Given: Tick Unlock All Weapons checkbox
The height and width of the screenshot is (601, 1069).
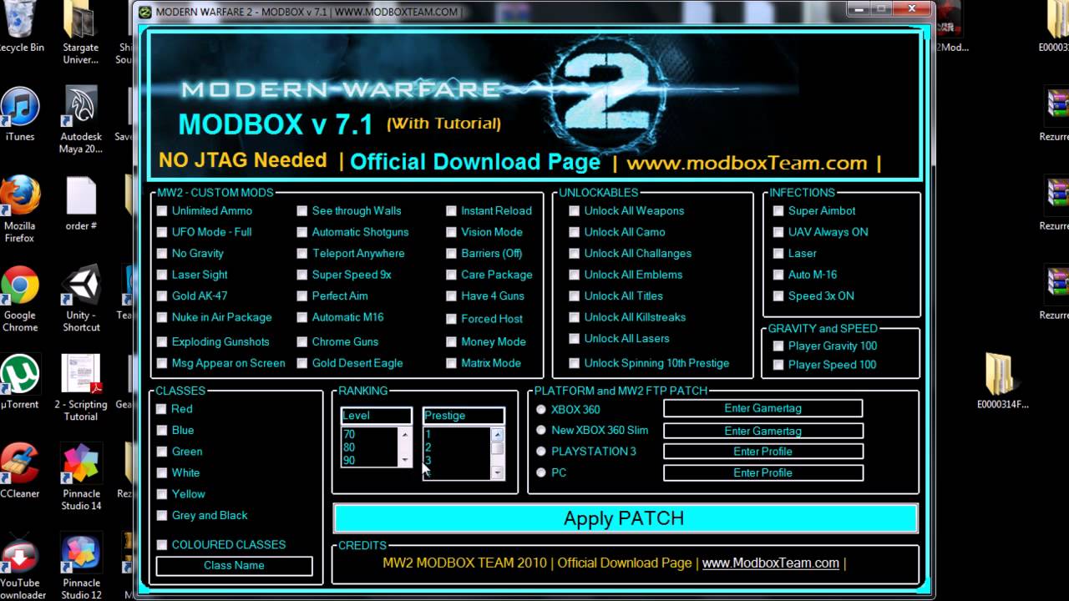Looking at the screenshot, I should [x=574, y=210].
